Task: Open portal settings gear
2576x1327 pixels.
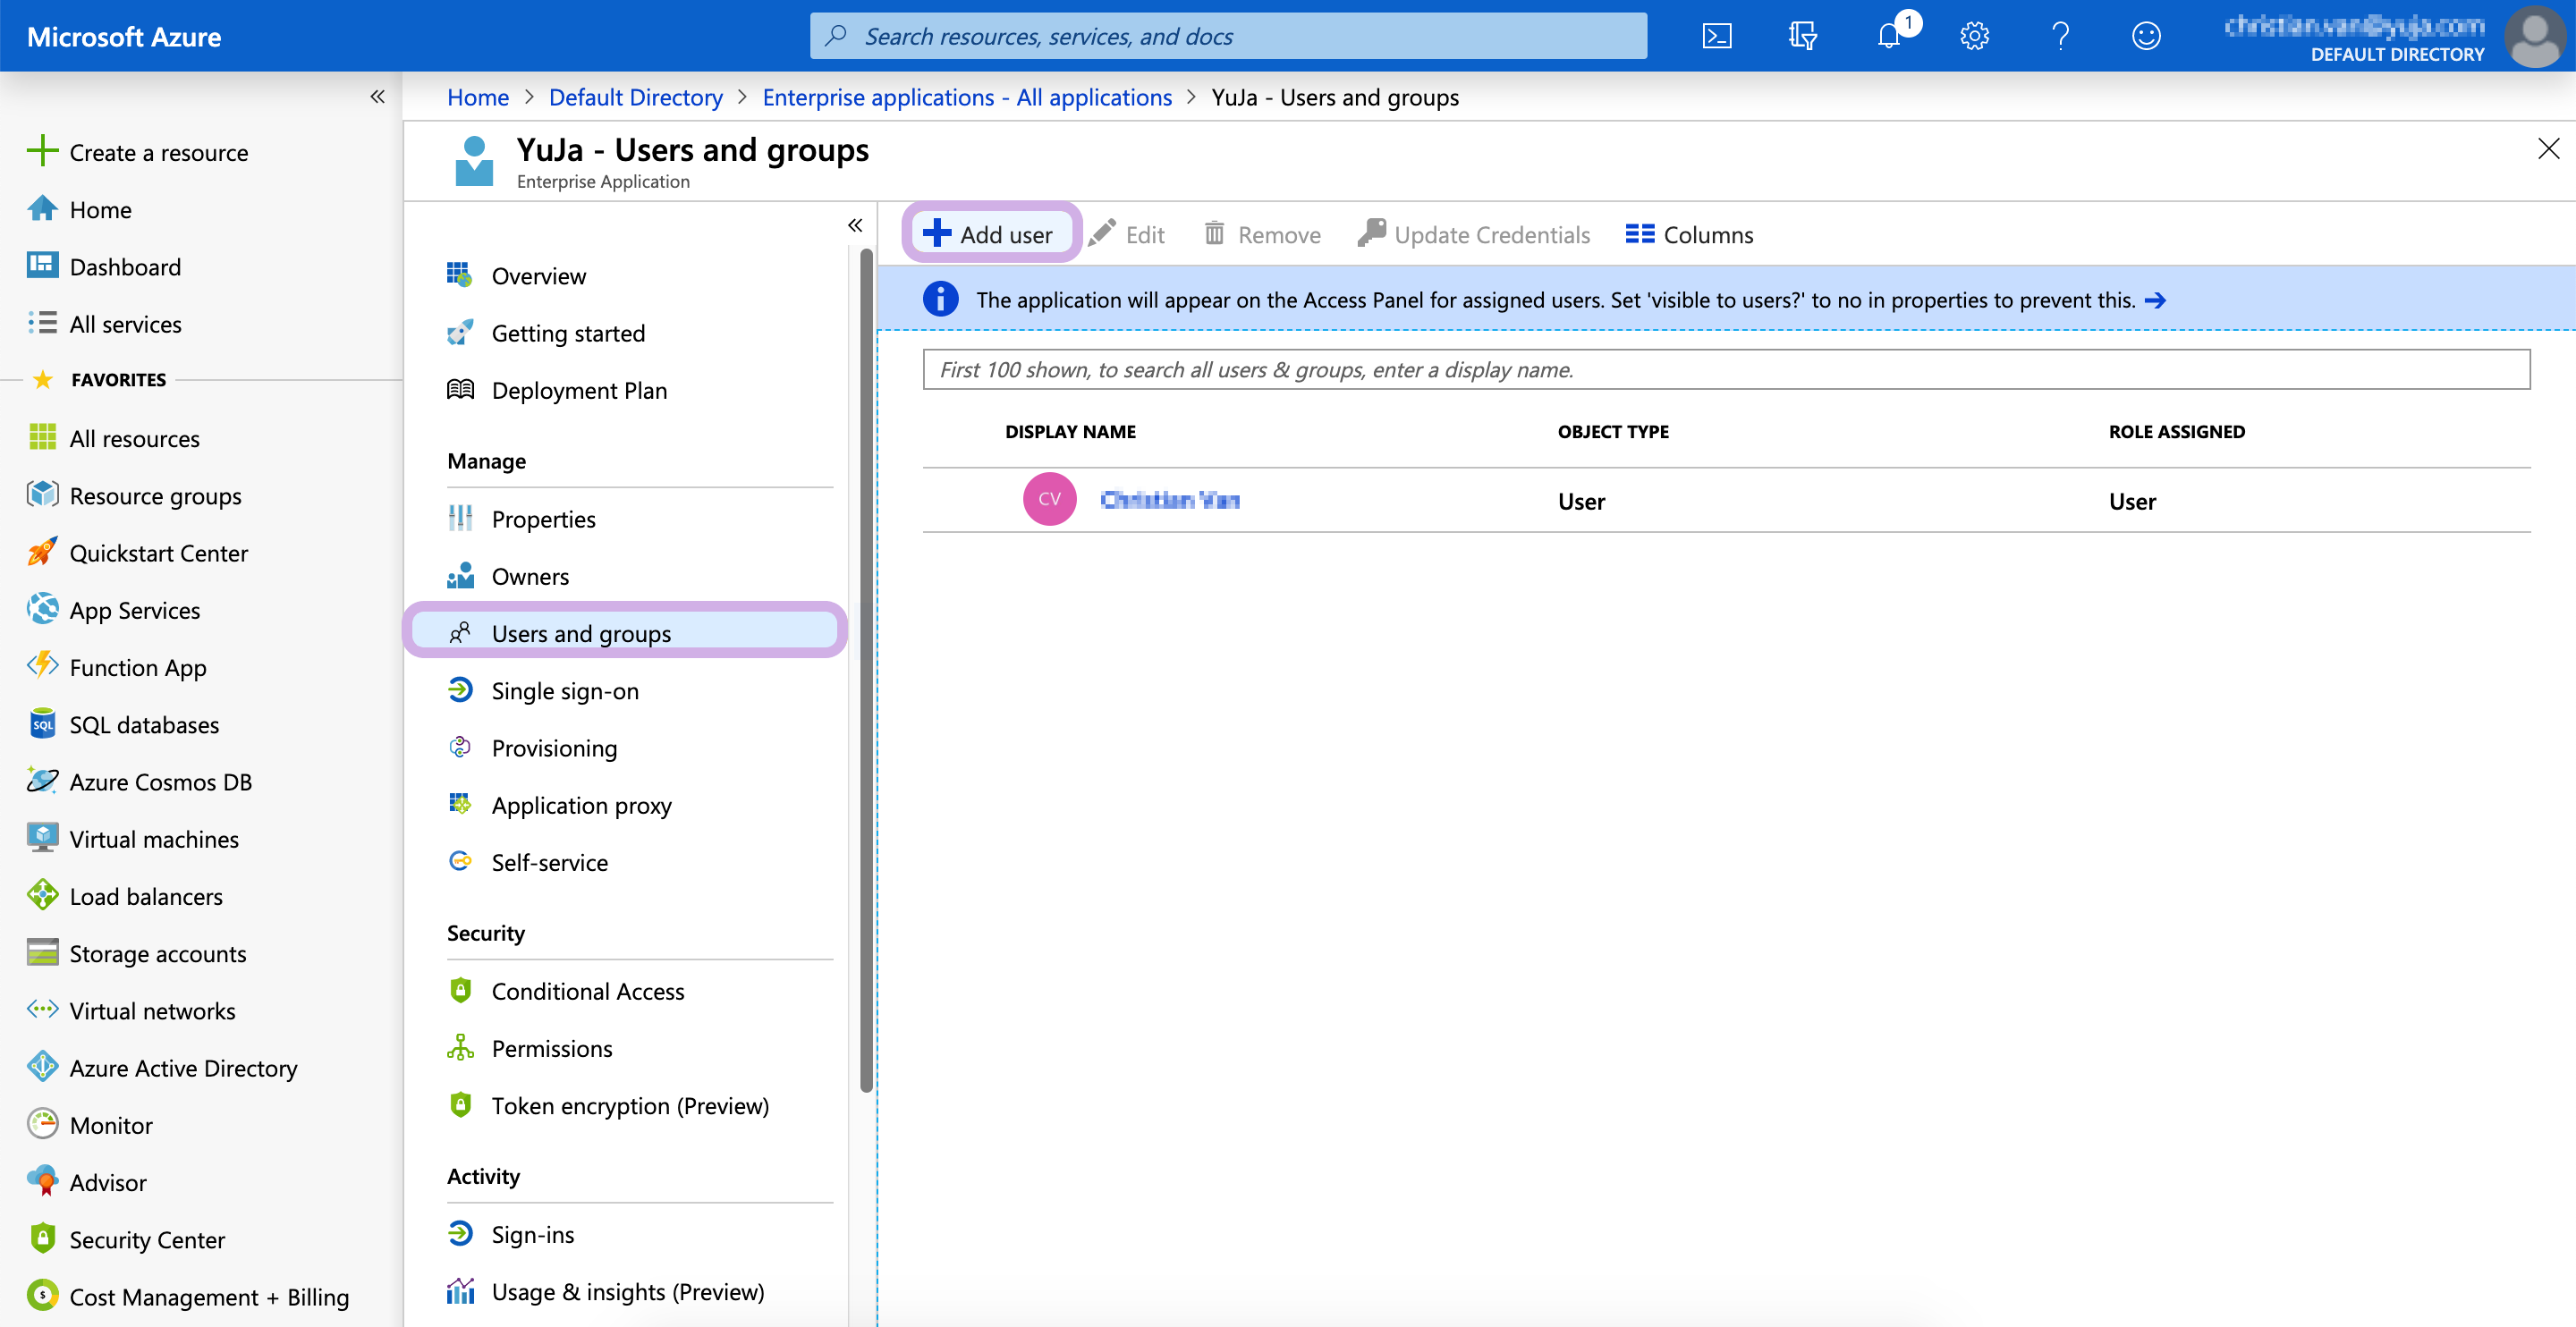Action: (x=1974, y=37)
